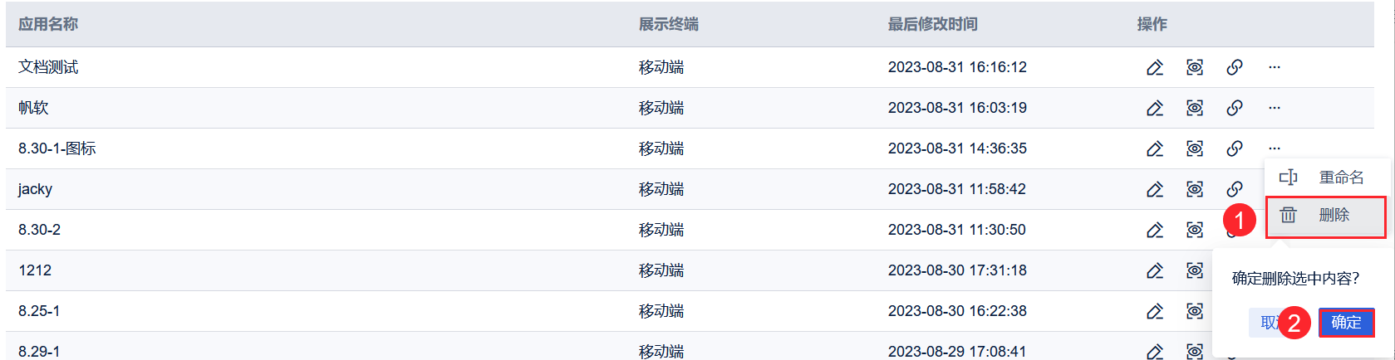This screenshot has height=360, width=1395.
Task: Confirm deletion with the 确定 button
Action: 1346,323
